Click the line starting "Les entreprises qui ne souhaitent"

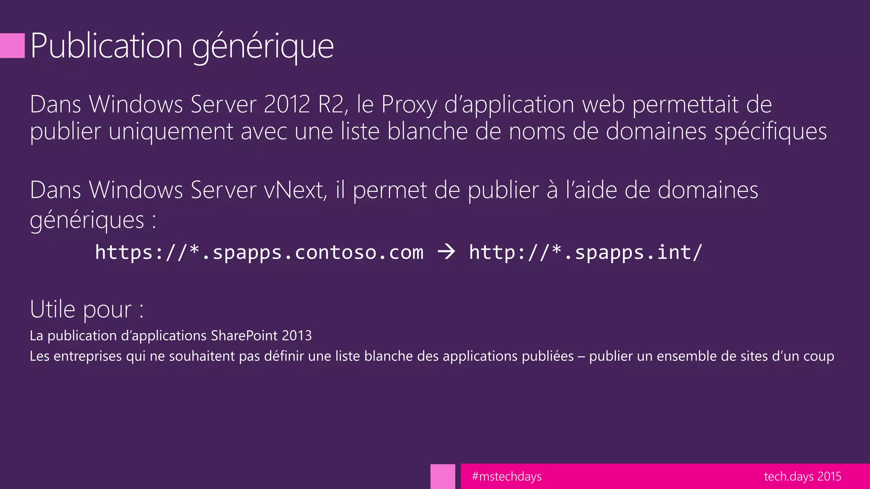(432, 356)
